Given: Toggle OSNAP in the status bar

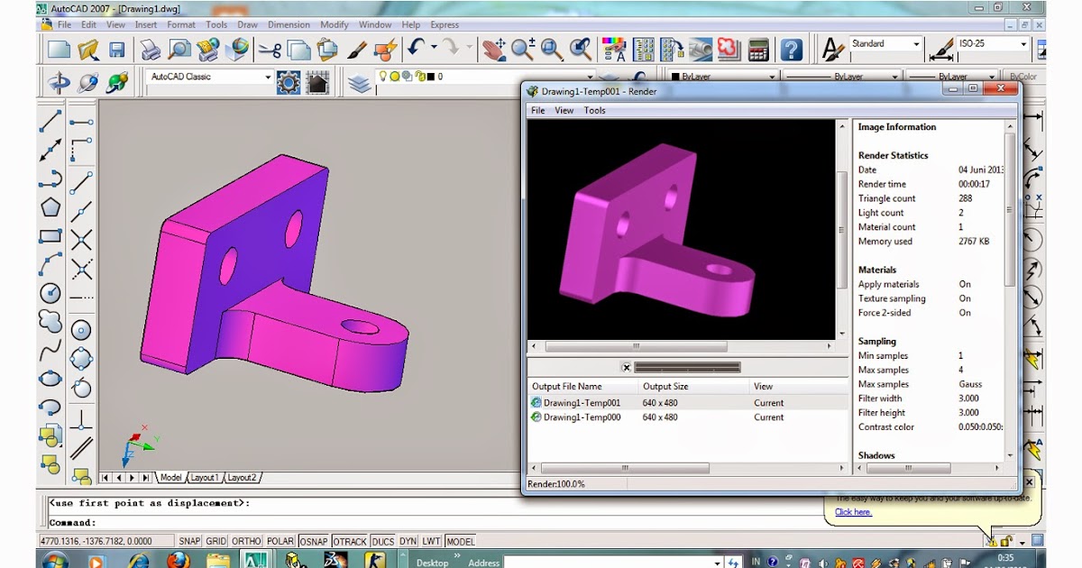Looking at the screenshot, I should tap(314, 541).
